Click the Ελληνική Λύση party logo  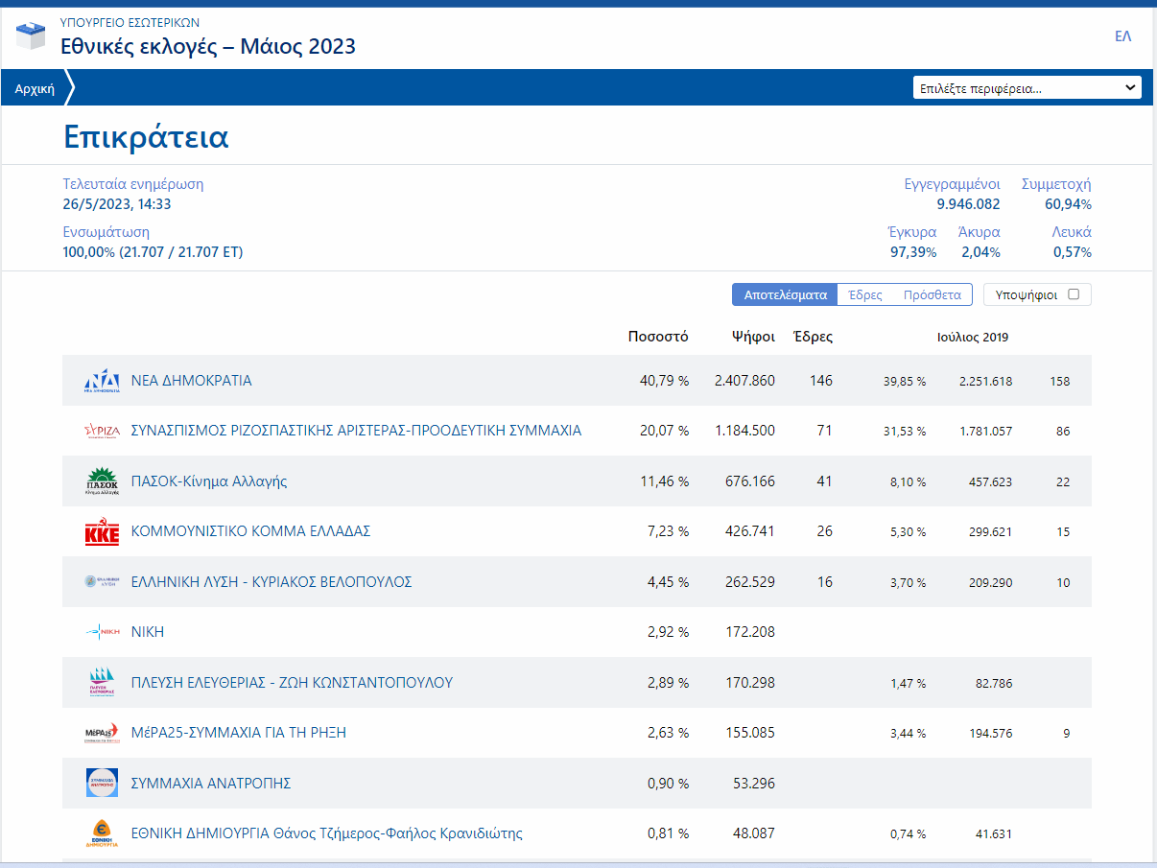click(x=102, y=582)
